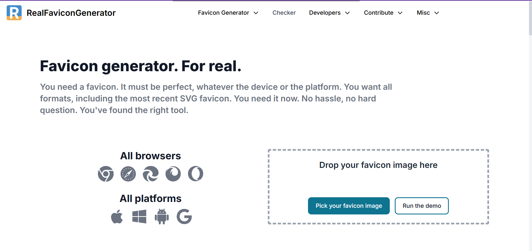Go to the Checker page
Image resolution: width=532 pixels, height=251 pixels.
(x=284, y=13)
